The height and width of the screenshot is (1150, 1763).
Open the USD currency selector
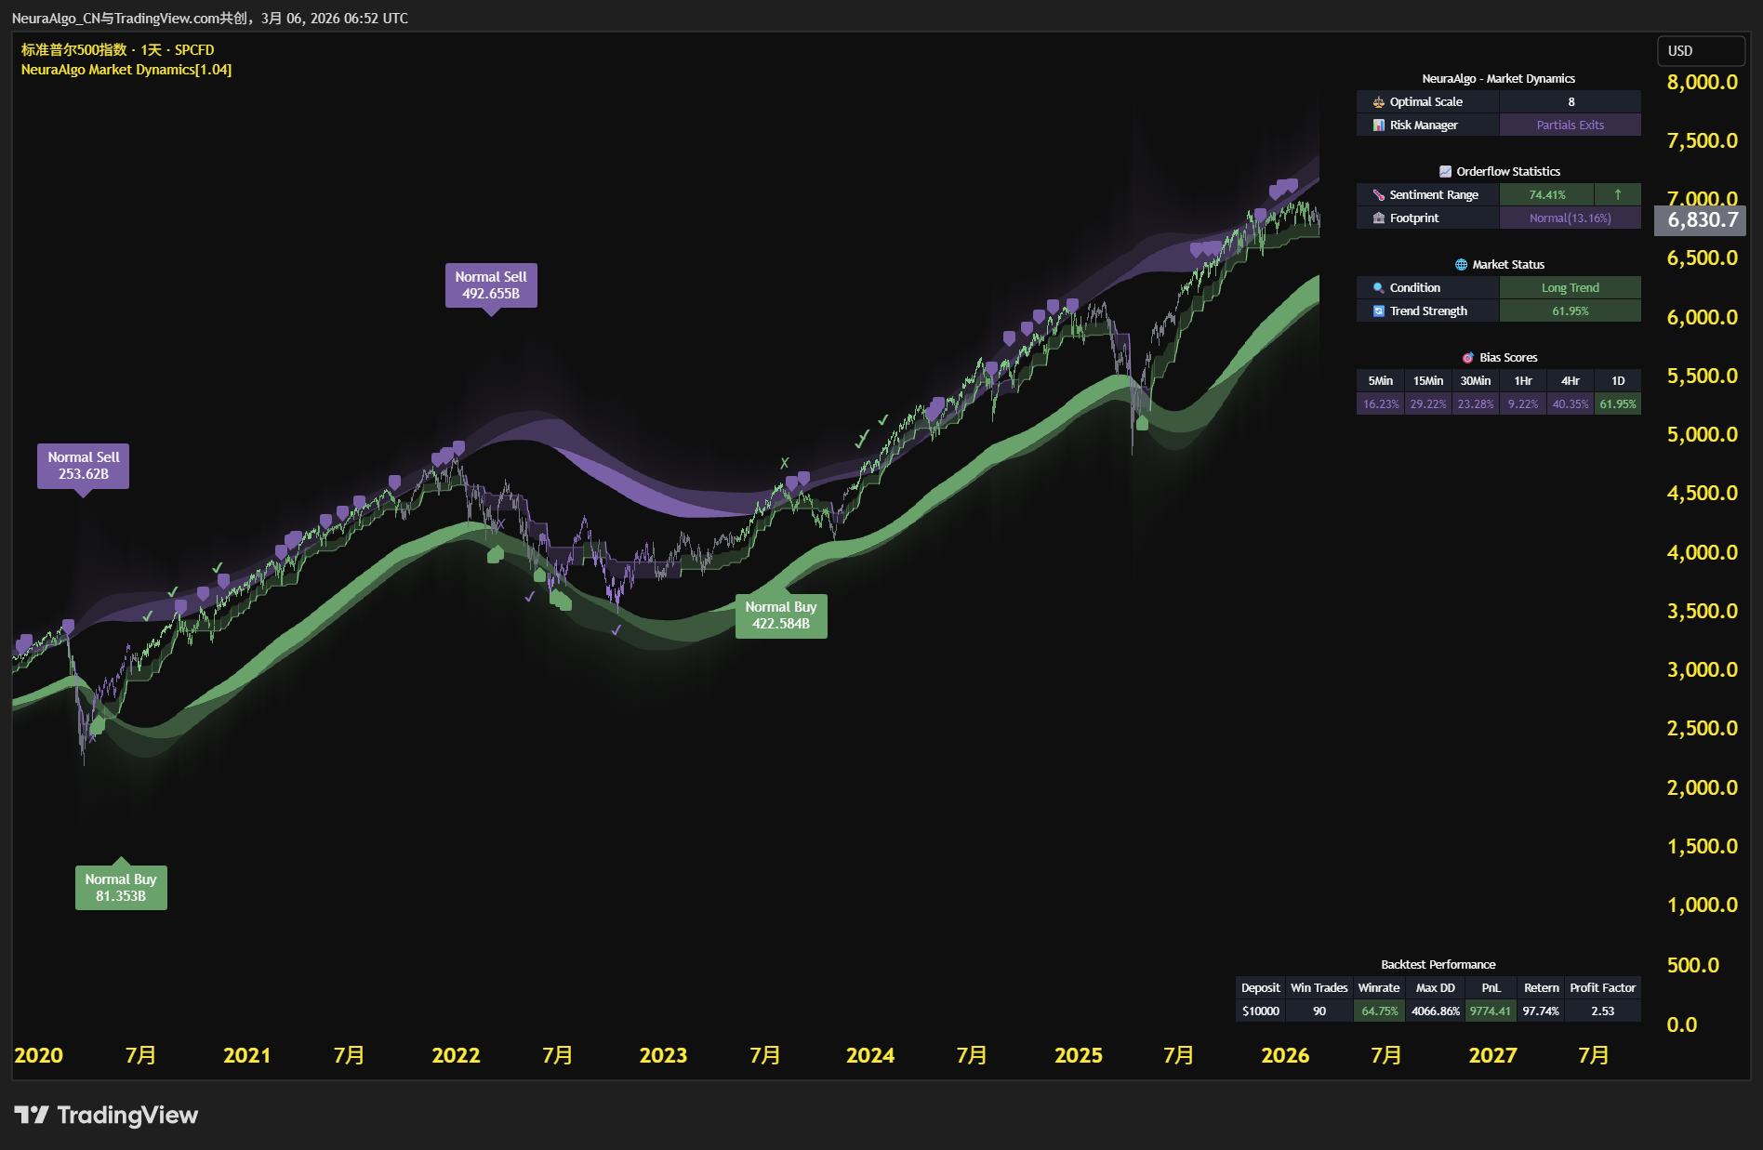click(x=1701, y=51)
